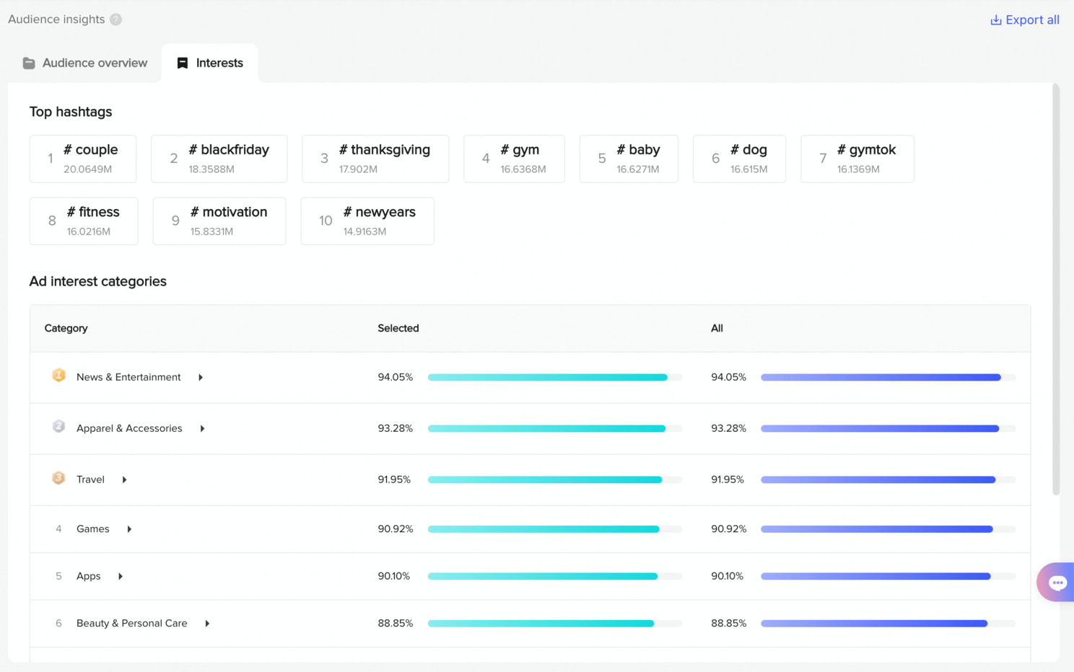Image resolution: width=1074 pixels, height=672 pixels.
Task: Expand the Apparel & Accessories category
Action: point(202,428)
